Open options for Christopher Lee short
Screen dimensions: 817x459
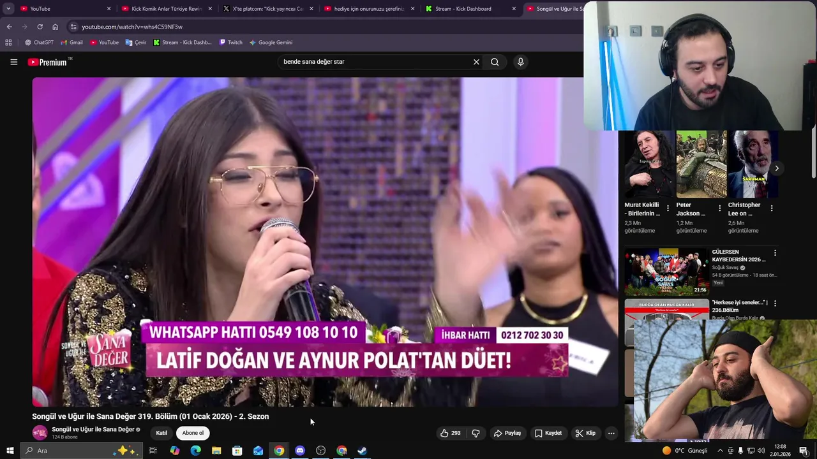[x=771, y=208]
